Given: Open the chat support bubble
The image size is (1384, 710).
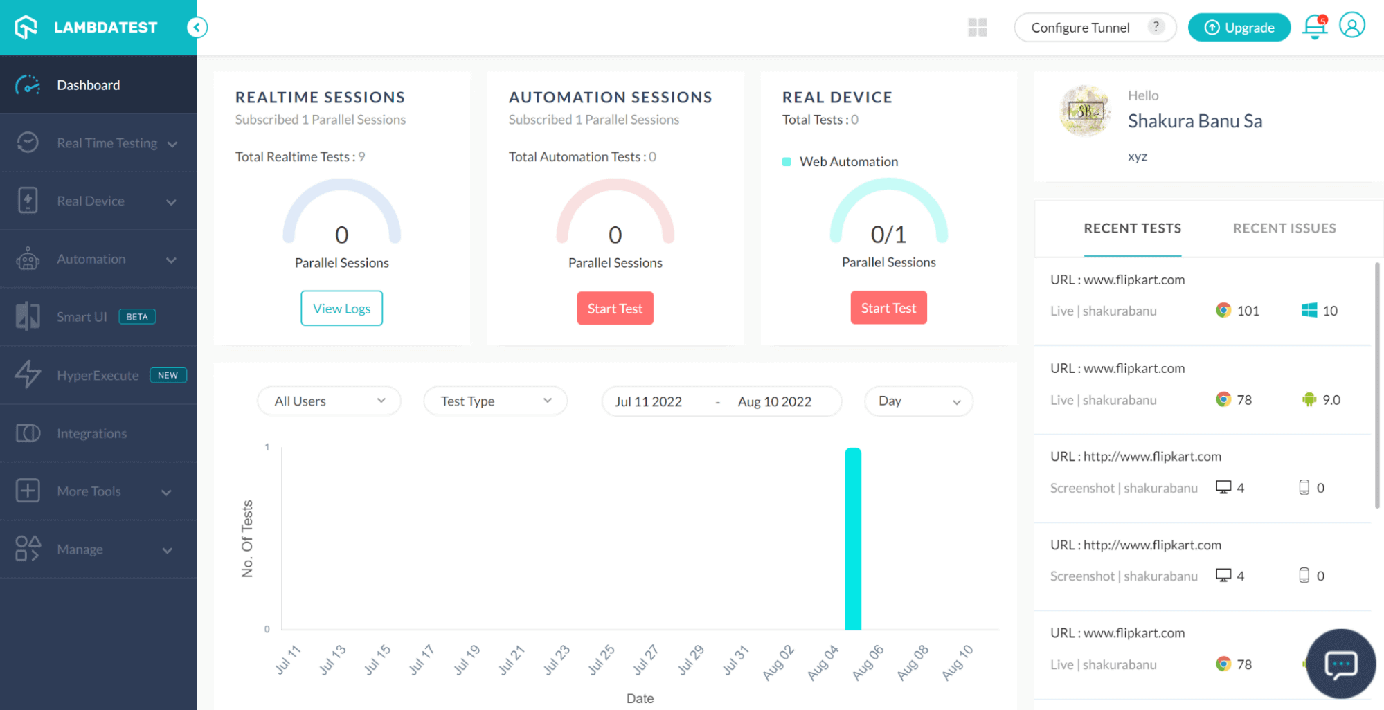Looking at the screenshot, I should (x=1340, y=664).
